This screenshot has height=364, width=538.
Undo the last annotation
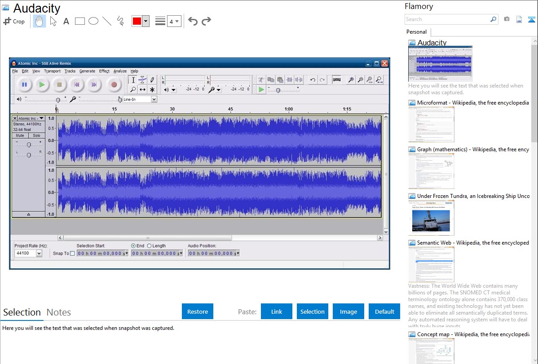coord(193,21)
